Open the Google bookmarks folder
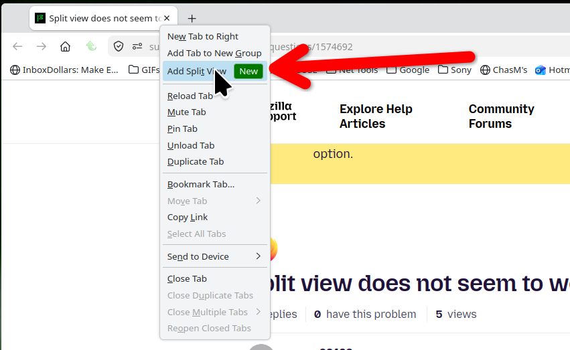The height and width of the screenshot is (350, 570). [408, 70]
